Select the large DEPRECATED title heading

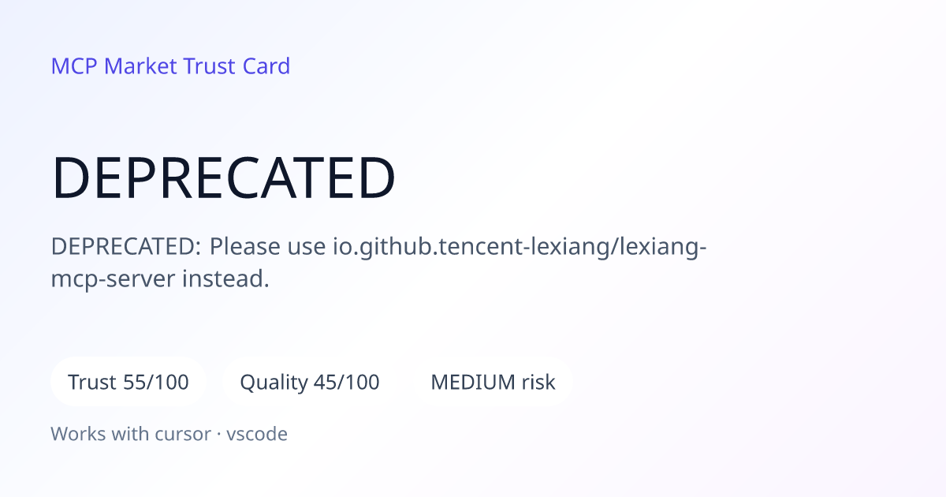[x=223, y=177]
